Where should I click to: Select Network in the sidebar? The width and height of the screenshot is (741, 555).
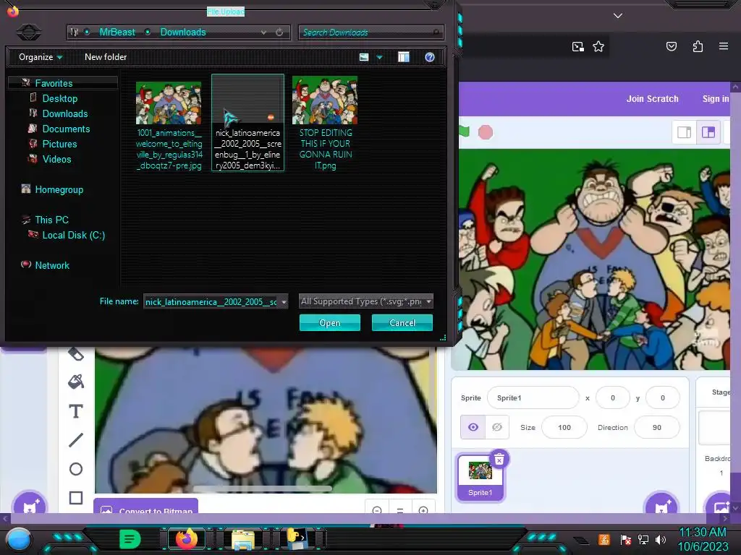(52, 264)
